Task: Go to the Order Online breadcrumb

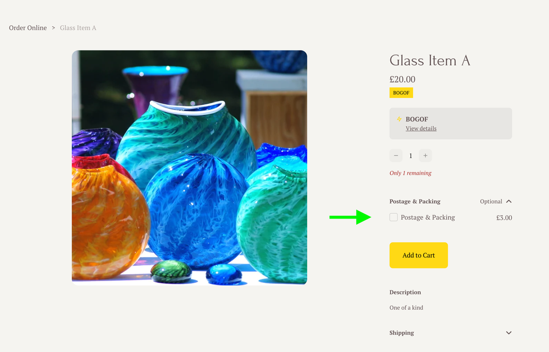Action: [28, 28]
